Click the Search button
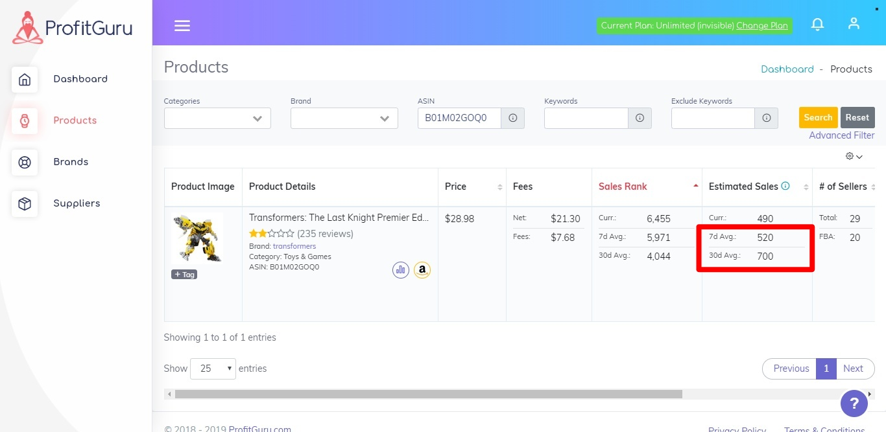Screen dimensions: 886x432 pos(818,117)
